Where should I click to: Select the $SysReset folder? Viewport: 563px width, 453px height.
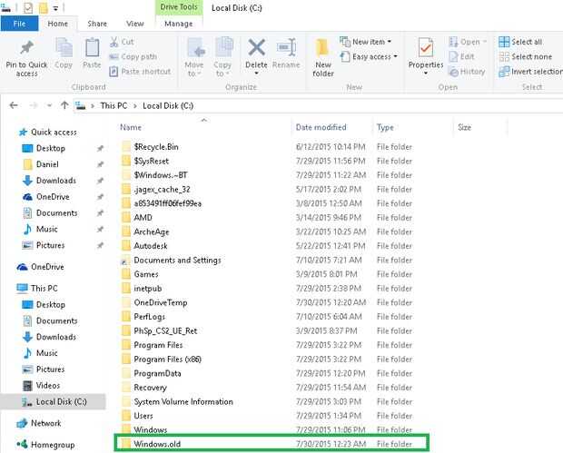(266, 161)
